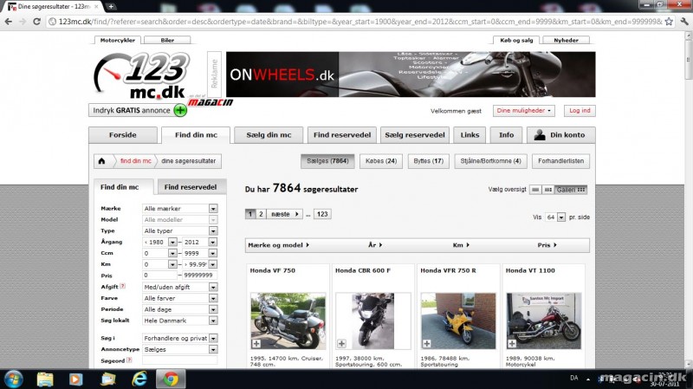Switch to compact list overview icon

pyautogui.click(x=548, y=190)
